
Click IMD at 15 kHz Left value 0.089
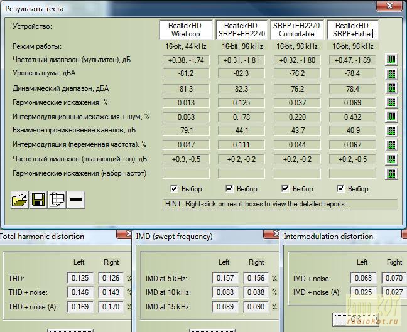(225, 307)
